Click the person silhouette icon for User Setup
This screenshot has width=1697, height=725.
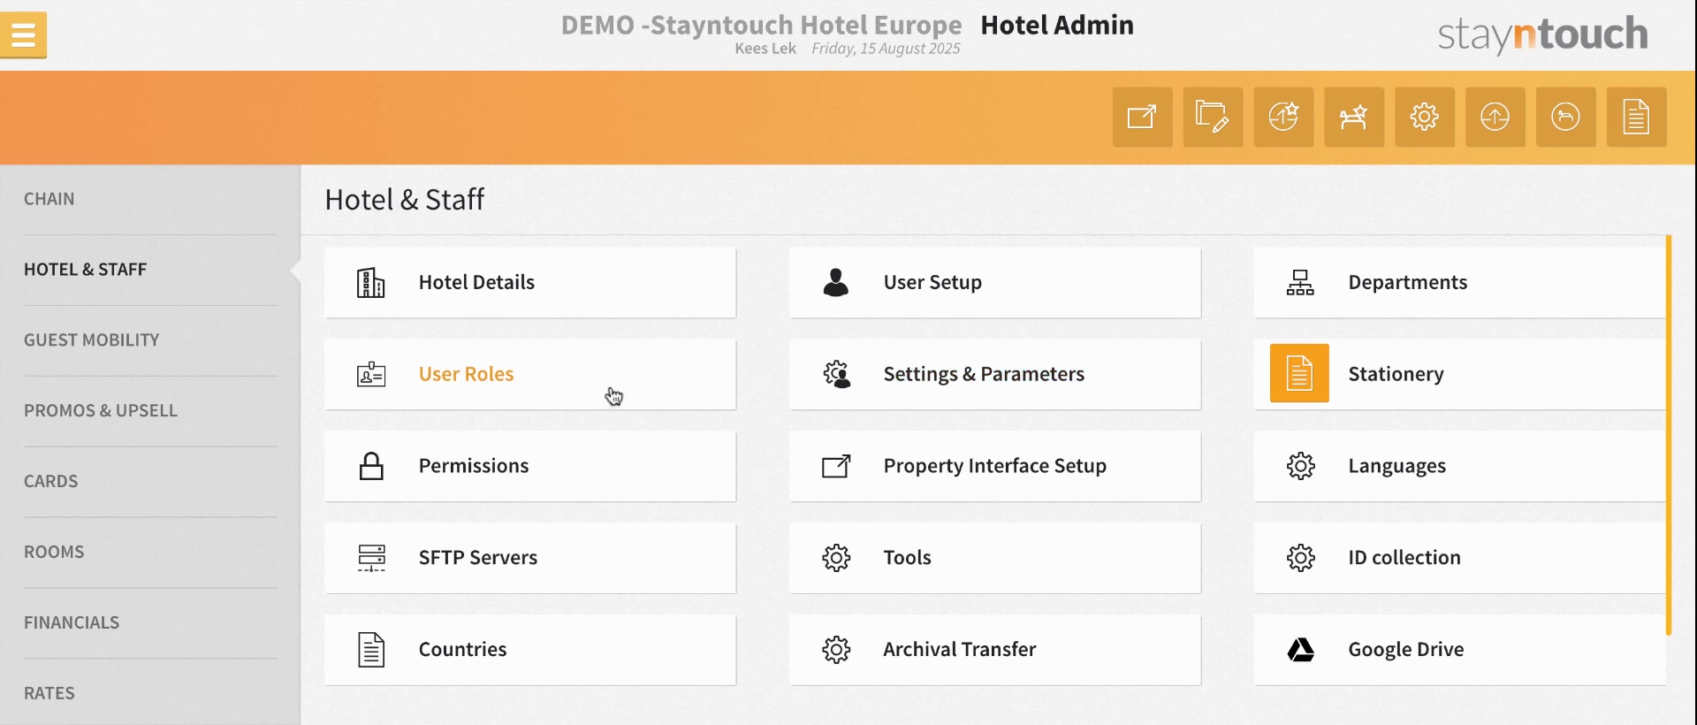tap(836, 282)
